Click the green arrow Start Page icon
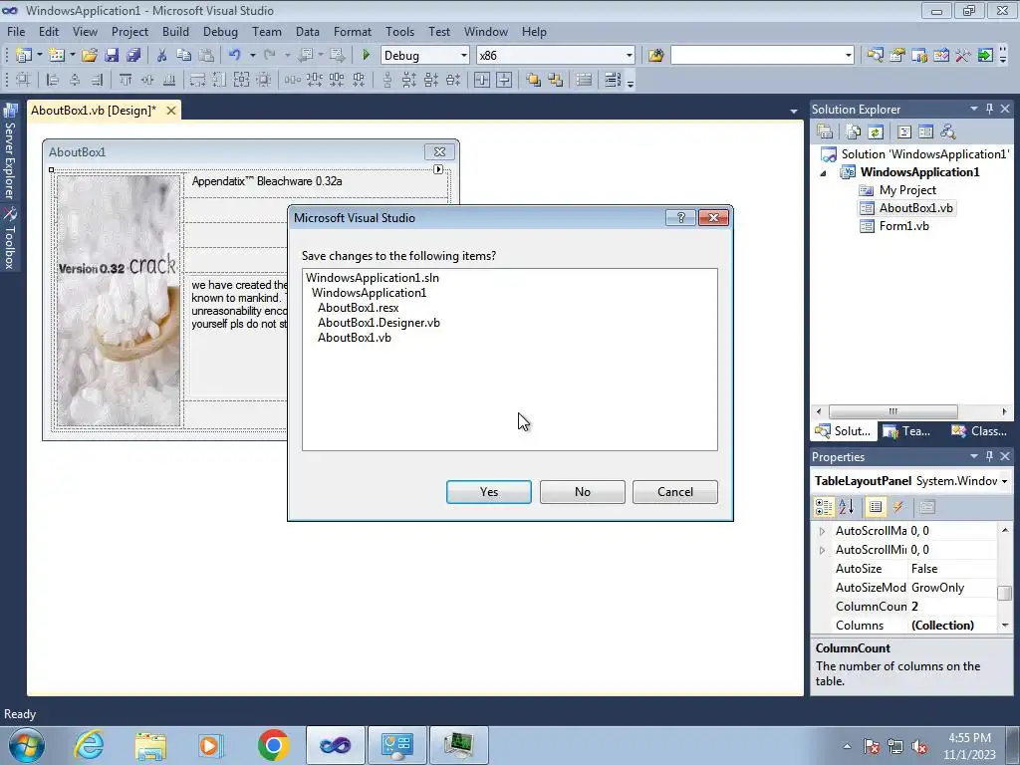Screen dimensions: 1020x765 (985, 56)
